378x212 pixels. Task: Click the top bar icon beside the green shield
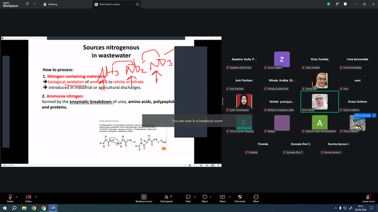point(337,4)
